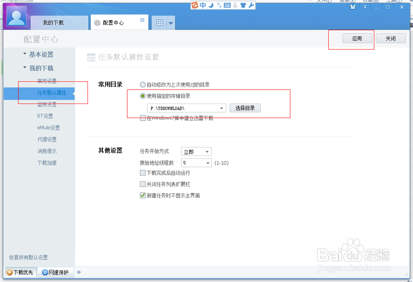Image resolution: width=413 pixels, height=282 pixels.
Task: Uncheck 新建任务时不显示主界面
Action: 142,195
